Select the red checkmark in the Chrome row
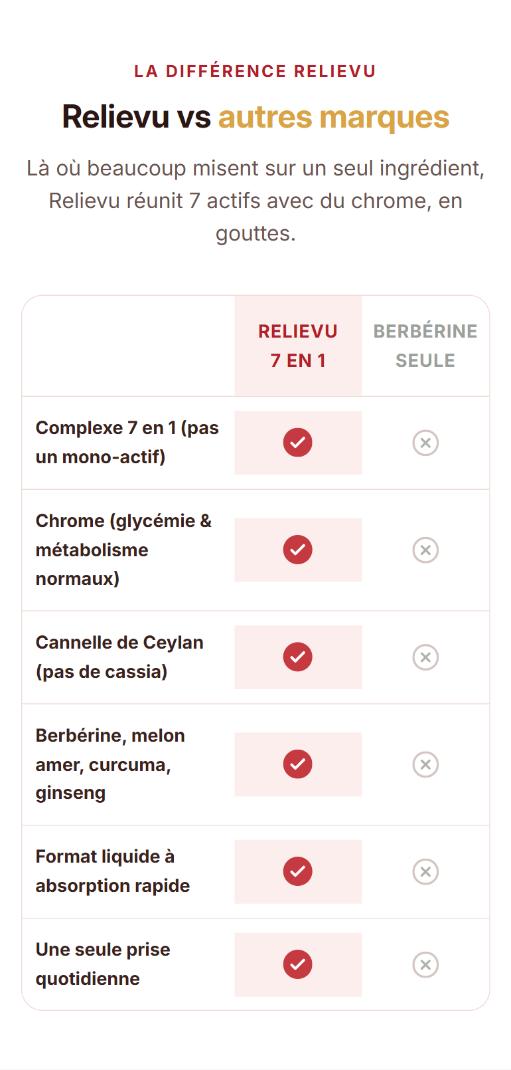The width and height of the screenshot is (511, 1070). pos(298,550)
